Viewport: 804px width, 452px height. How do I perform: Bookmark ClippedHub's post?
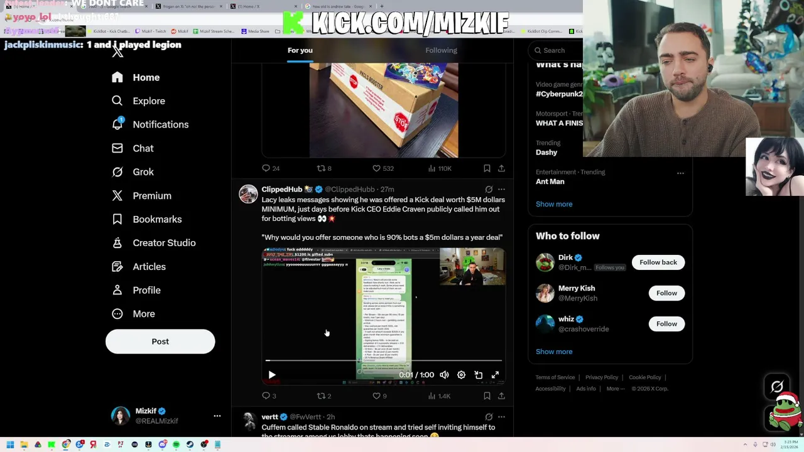tap(487, 396)
